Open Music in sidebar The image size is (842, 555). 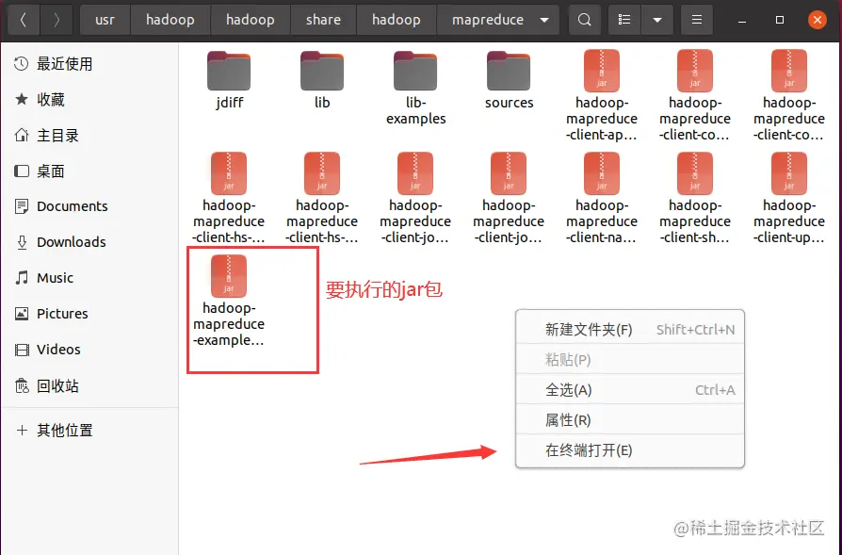(89, 278)
